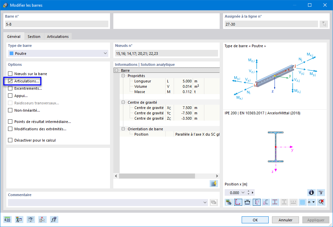Click the Volume value 0.014

click(187, 86)
